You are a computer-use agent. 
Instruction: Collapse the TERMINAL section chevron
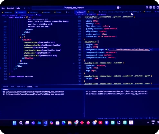click(2, 89)
